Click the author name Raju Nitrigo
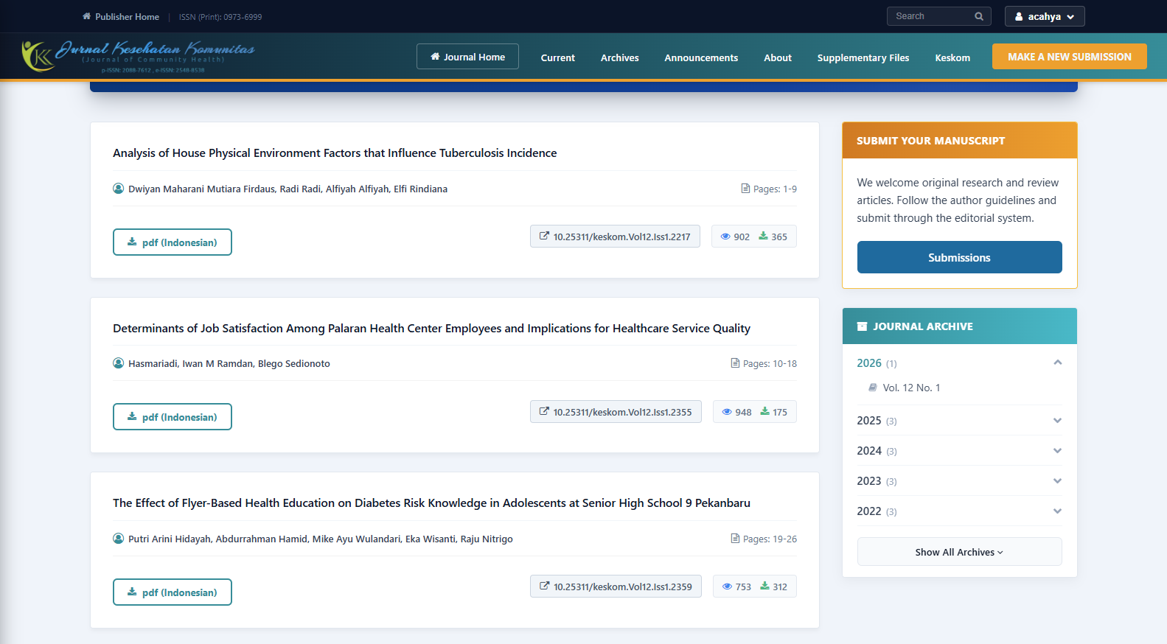The height and width of the screenshot is (644, 1167). click(487, 539)
